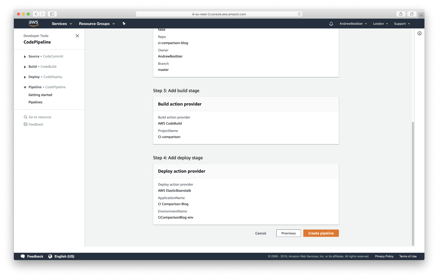
Task: Click the Build action provider heading
Action: pos(180,104)
